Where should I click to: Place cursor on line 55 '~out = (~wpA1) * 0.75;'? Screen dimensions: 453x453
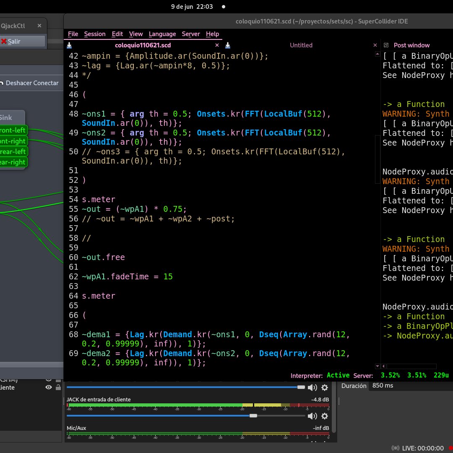134,209
